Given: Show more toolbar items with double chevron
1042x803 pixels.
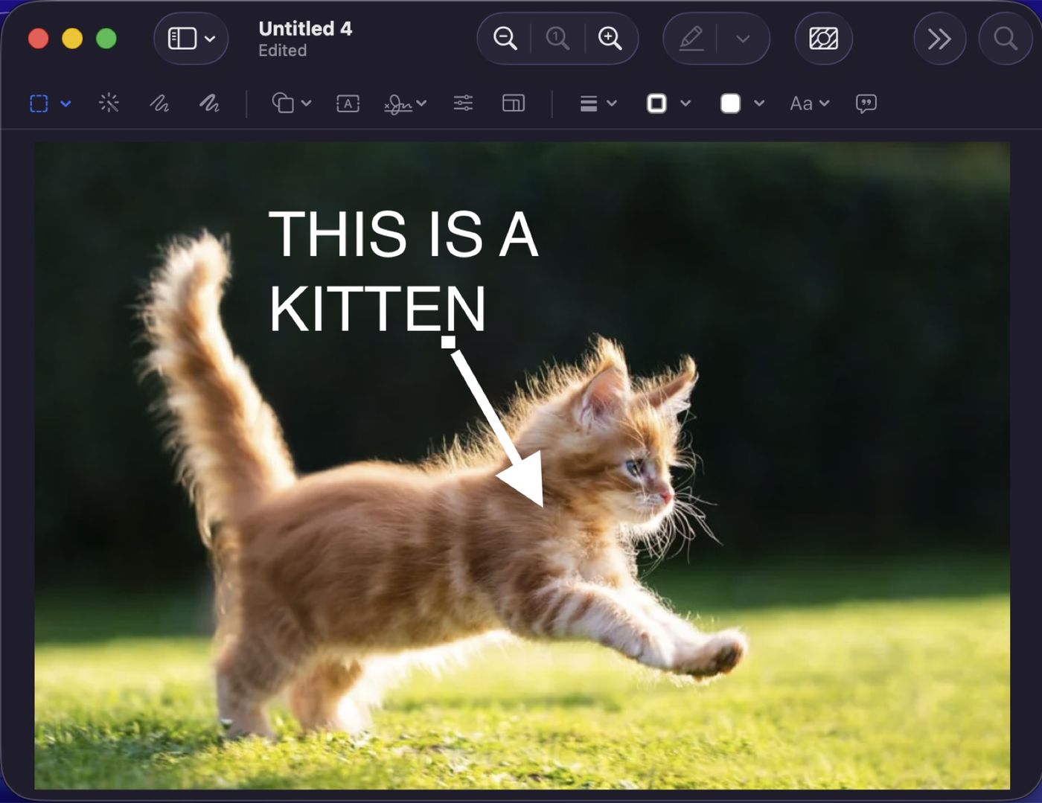Looking at the screenshot, I should (939, 38).
